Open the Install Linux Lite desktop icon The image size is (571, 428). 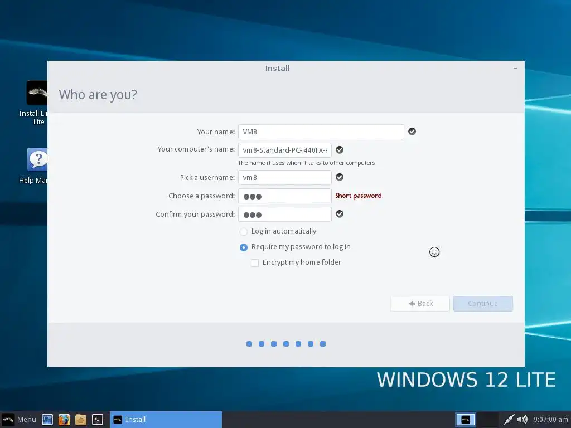tap(37, 103)
